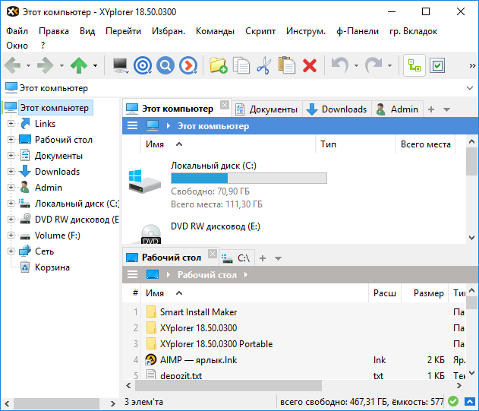
Task: Sort lower pane by Расш column
Action: 385,293
